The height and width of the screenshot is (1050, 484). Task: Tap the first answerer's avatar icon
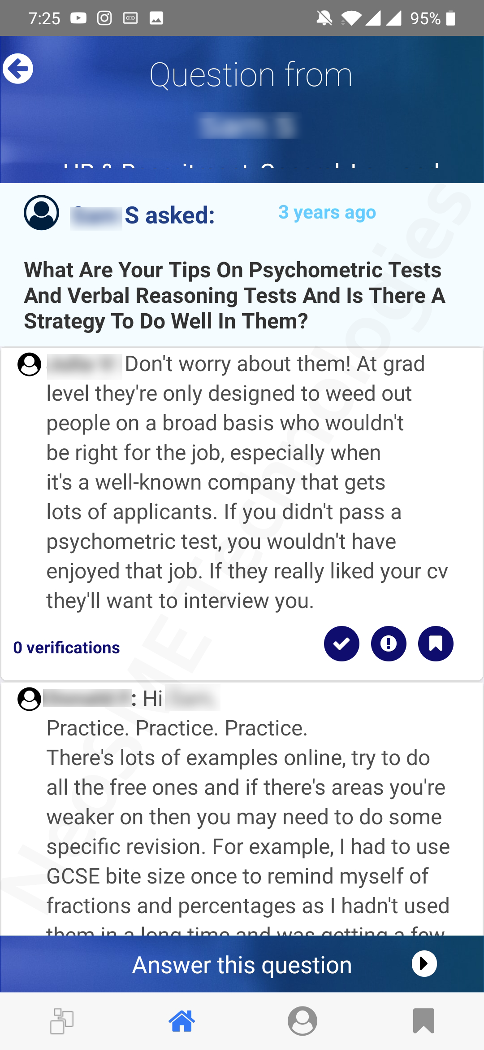tap(29, 364)
